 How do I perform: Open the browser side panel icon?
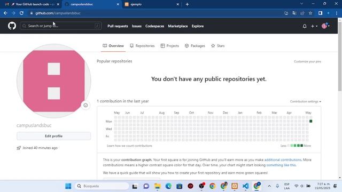pos(320,13)
